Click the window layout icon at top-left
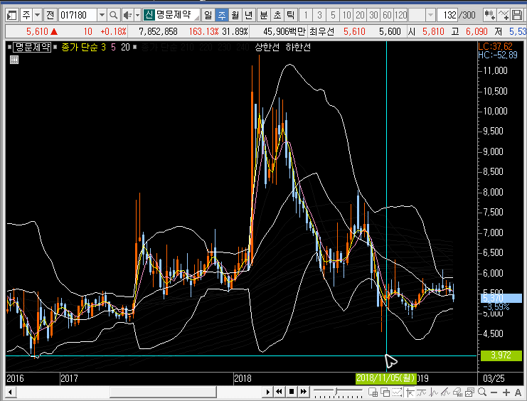The height and width of the screenshot is (401, 527). pos(12,15)
